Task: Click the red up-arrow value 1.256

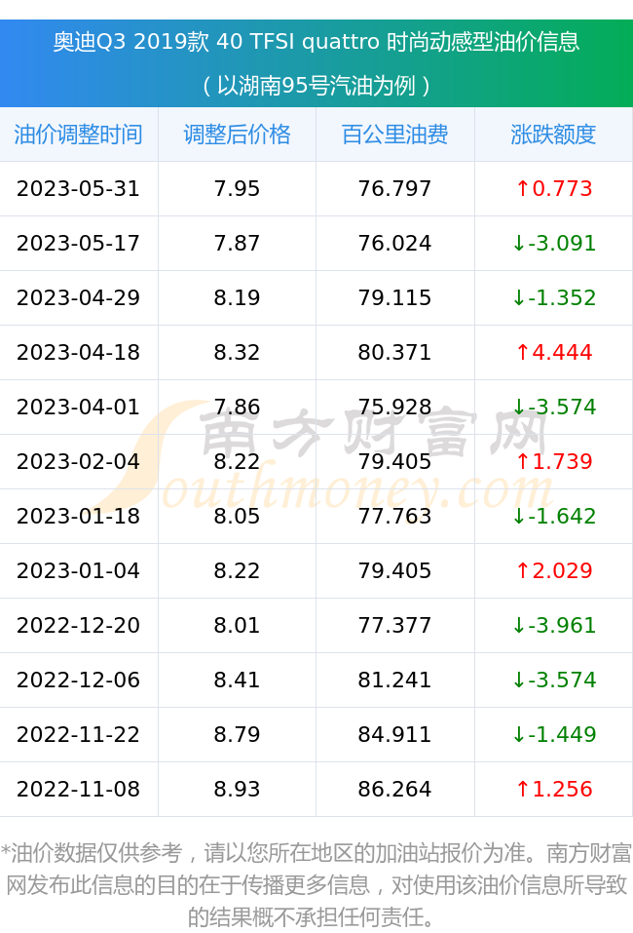Action: pyautogui.click(x=554, y=789)
